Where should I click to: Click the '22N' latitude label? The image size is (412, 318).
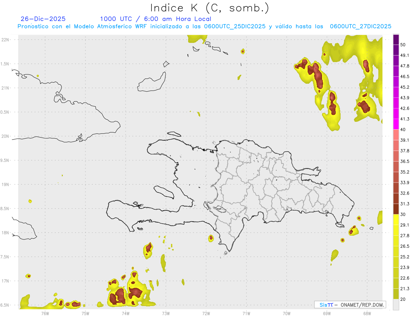point(6,39)
